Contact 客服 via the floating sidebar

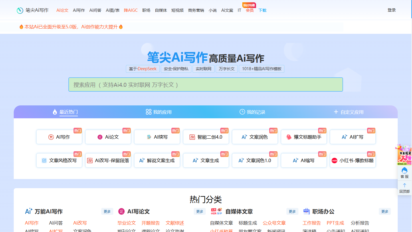click(x=405, y=173)
